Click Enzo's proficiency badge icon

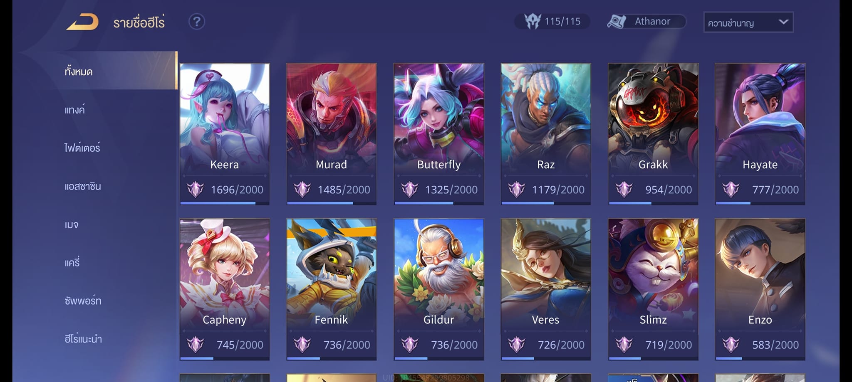coord(731,345)
